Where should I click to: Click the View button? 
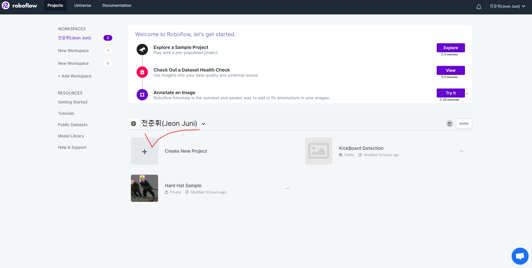tap(451, 70)
